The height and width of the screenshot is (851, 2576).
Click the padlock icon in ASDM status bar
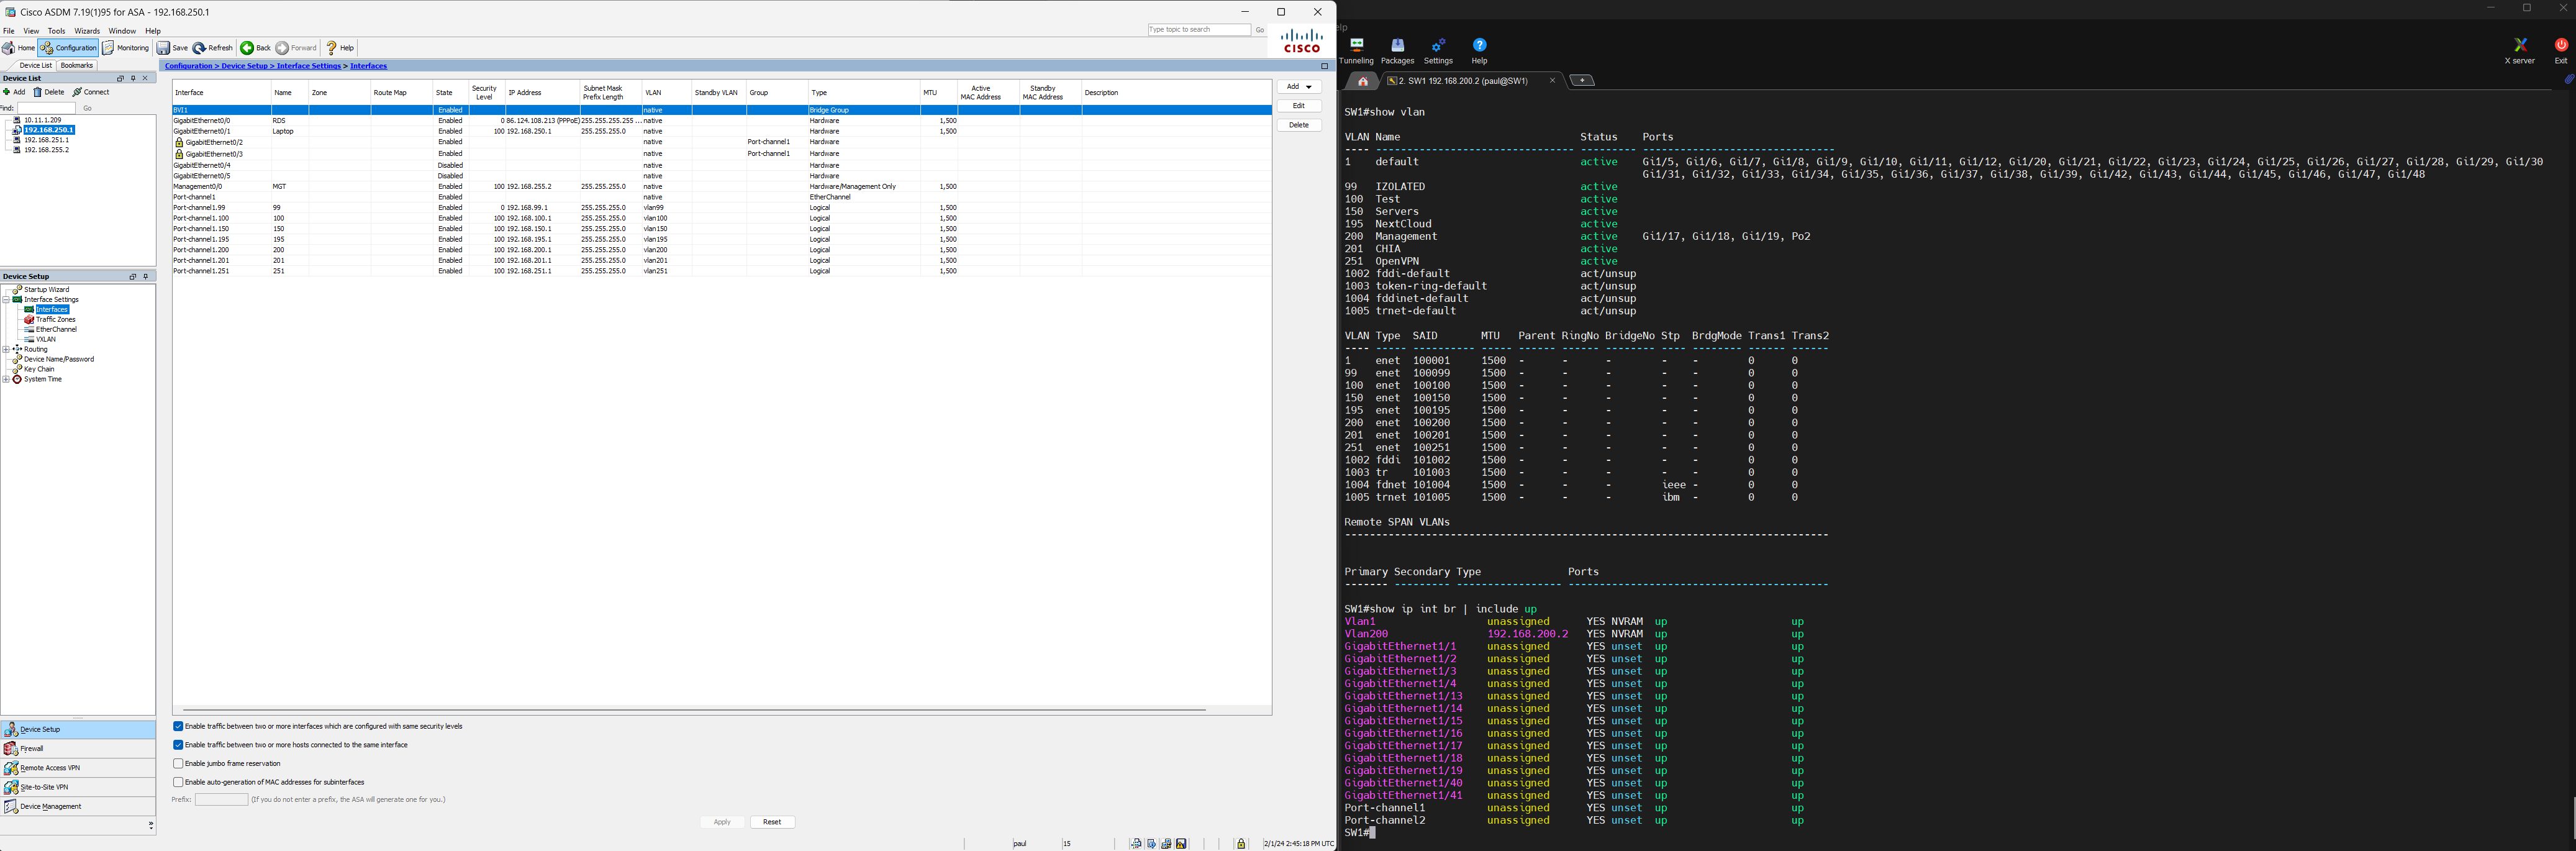(x=1241, y=844)
